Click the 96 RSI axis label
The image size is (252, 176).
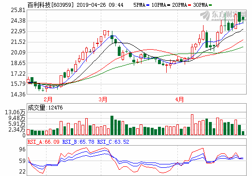click(x=22, y=149)
